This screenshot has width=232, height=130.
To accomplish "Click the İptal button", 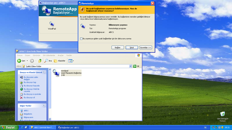I will (x=132, y=47).
